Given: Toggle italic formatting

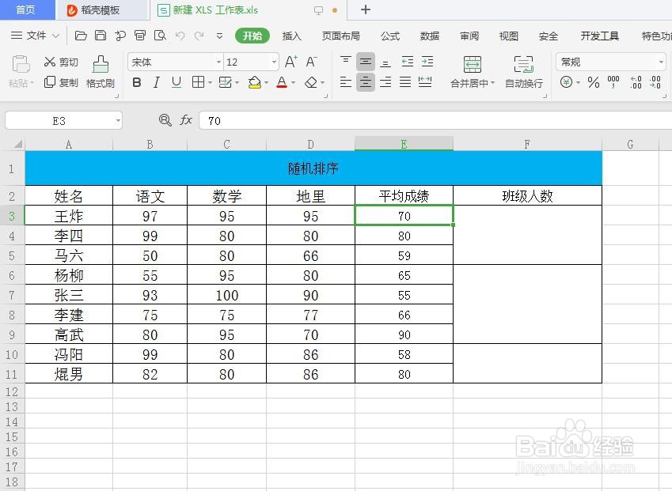Looking at the screenshot, I should (157, 82).
